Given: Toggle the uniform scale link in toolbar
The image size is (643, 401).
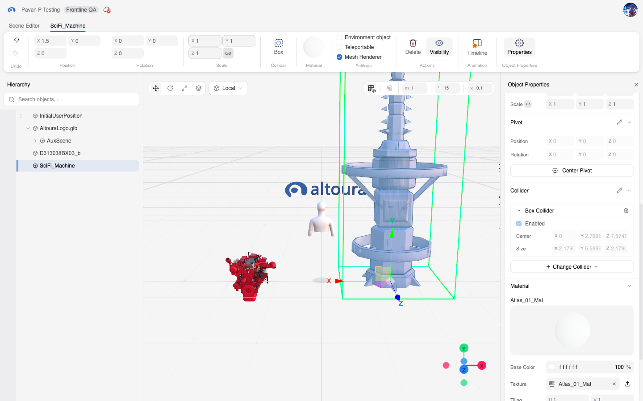Looking at the screenshot, I should point(228,53).
